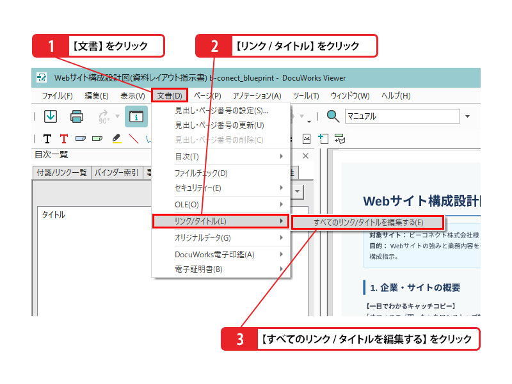Click the rotate 90° icon
This screenshot has height=384, width=512.
click(x=104, y=117)
